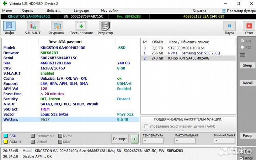Viewport: 256px width, 160px height.
Task: Open the Language menu
Action: click(x=81, y=10)
